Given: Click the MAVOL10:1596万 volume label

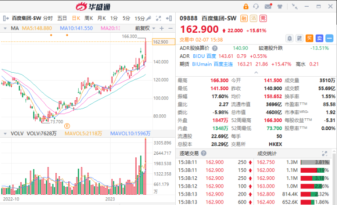Looking at the screenshot, I should pos(130,134).
